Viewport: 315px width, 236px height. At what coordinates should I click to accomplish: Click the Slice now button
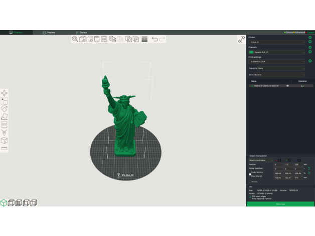pos(280,204)
